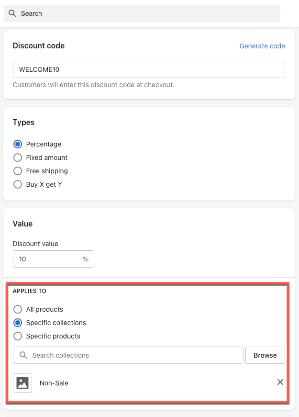This screenshot has height=417, width=299.
Task: Choose the Free shipping discount type
Action: coord(18,171)
